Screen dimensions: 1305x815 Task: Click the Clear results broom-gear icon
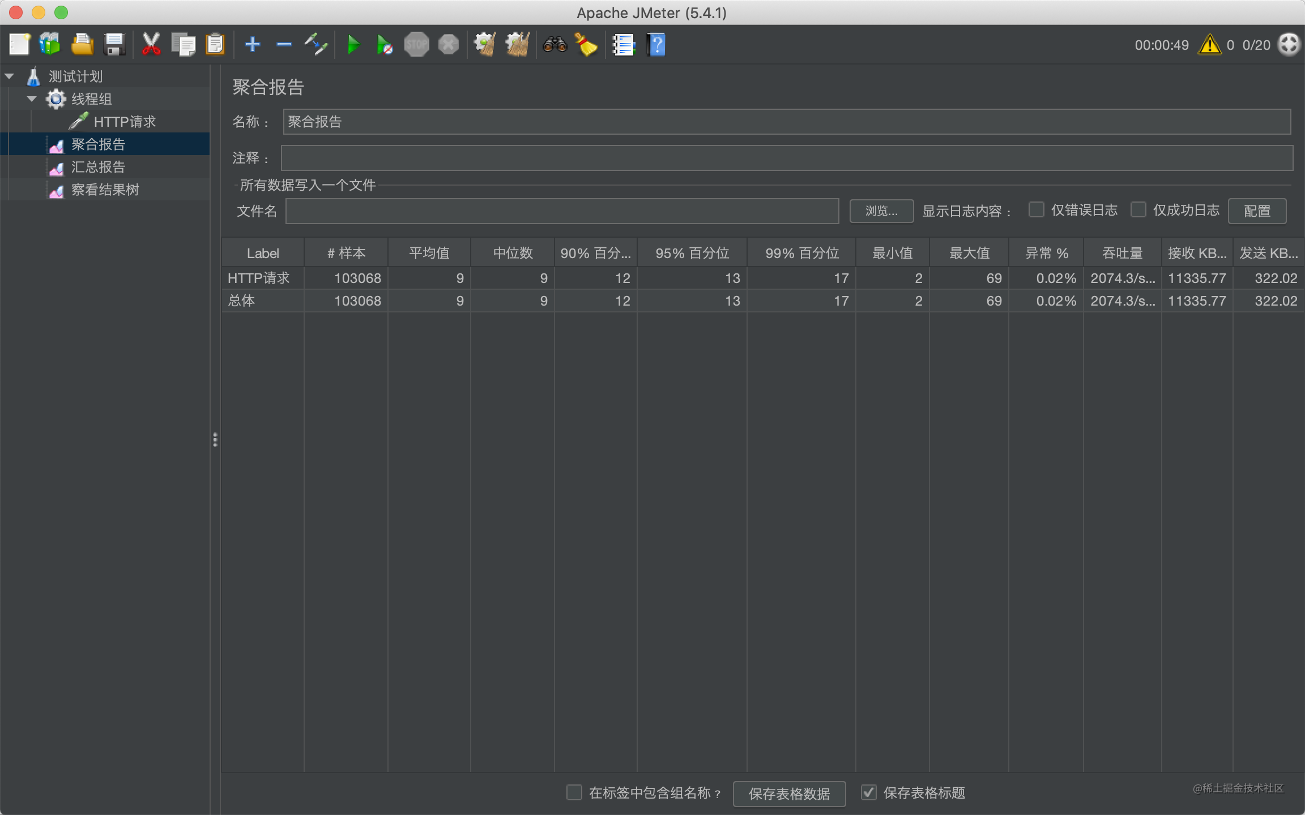click(485, 44)
